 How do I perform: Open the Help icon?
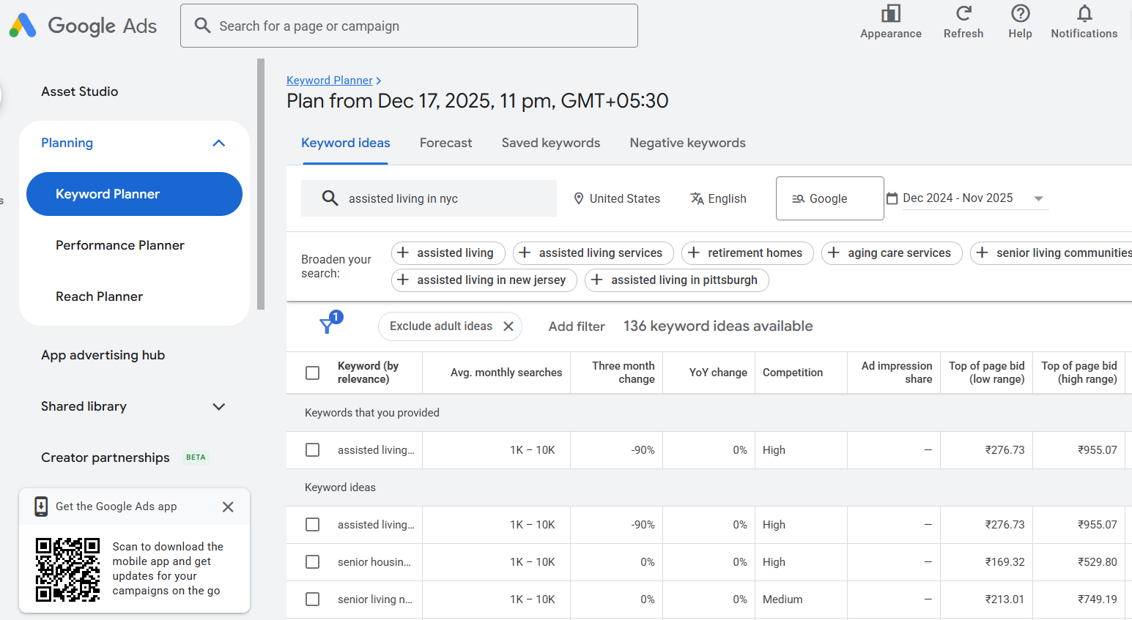[1020, 13]
